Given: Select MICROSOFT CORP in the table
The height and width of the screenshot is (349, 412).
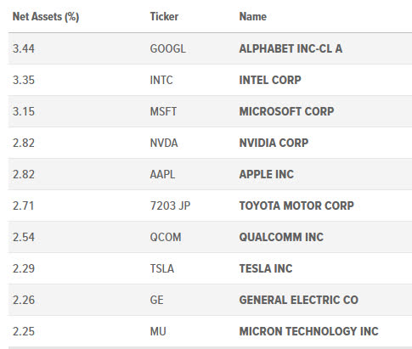Looking at the screenshot, I should [286, 111].
